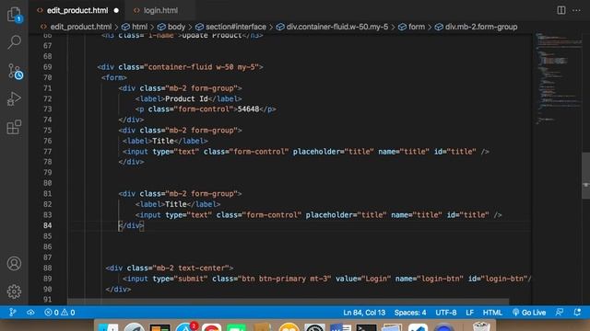Image resolution: width=590 pixels, height=331 pixels.
Task: Click the Go Live server button
Action: (x=528, y=313)
